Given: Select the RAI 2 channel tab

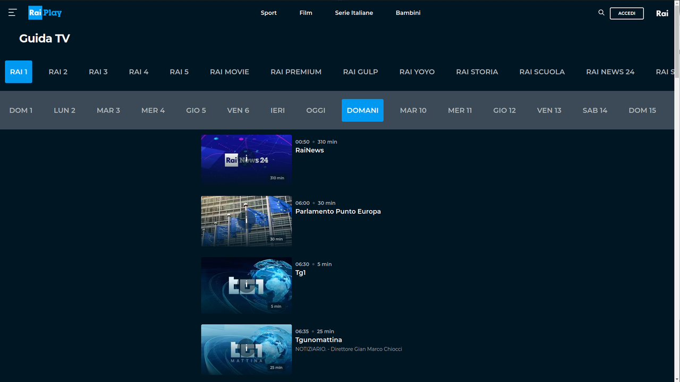Looking at the screenshot, I should click(x=58, y=72).
